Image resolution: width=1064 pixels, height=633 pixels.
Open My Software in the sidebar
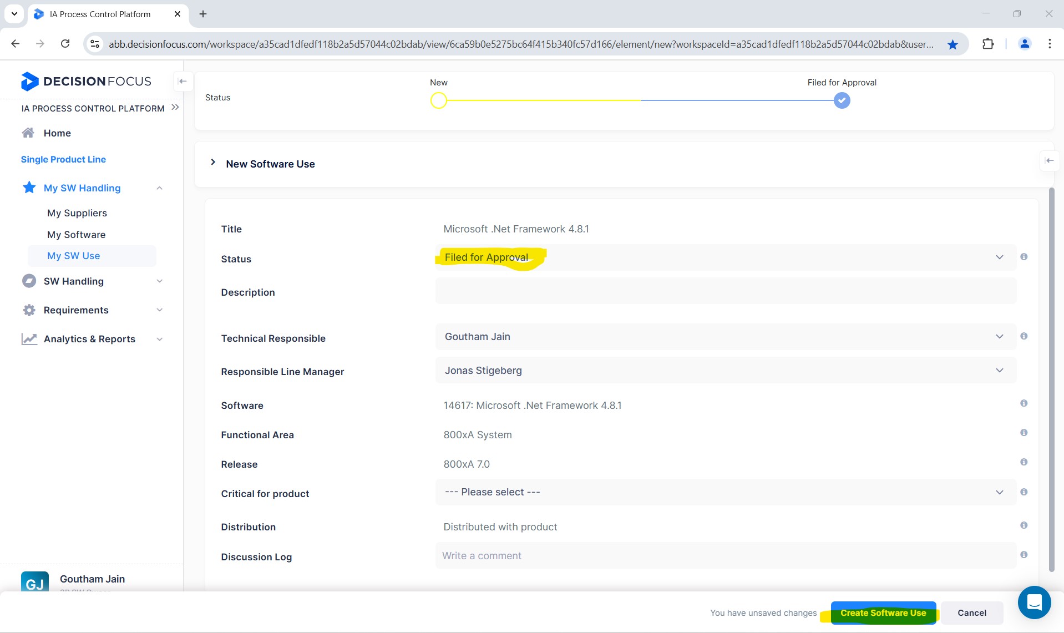(77, 235)
